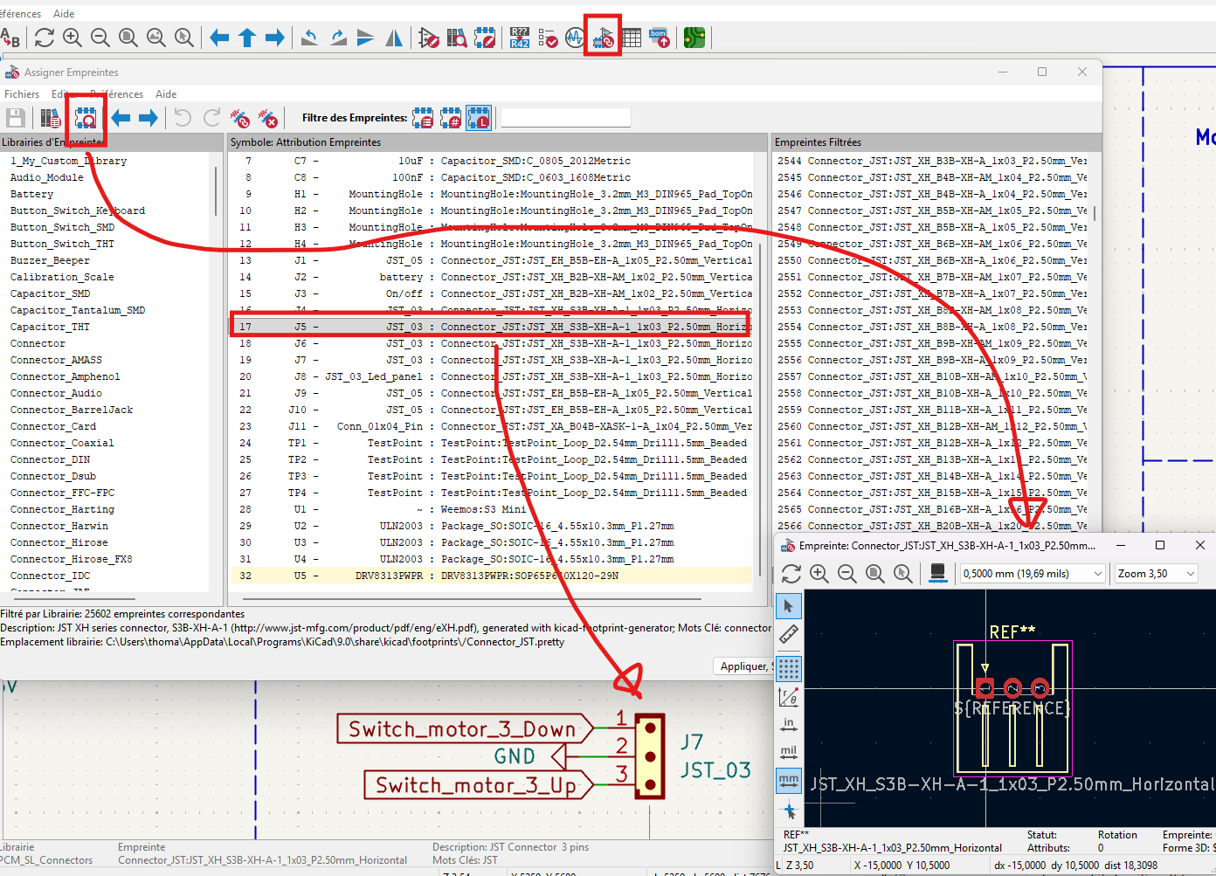This screenshot has height=876, width=1216.
Task: Save footprint associations in Assigner Empreintes
Action: click(16, 118)
